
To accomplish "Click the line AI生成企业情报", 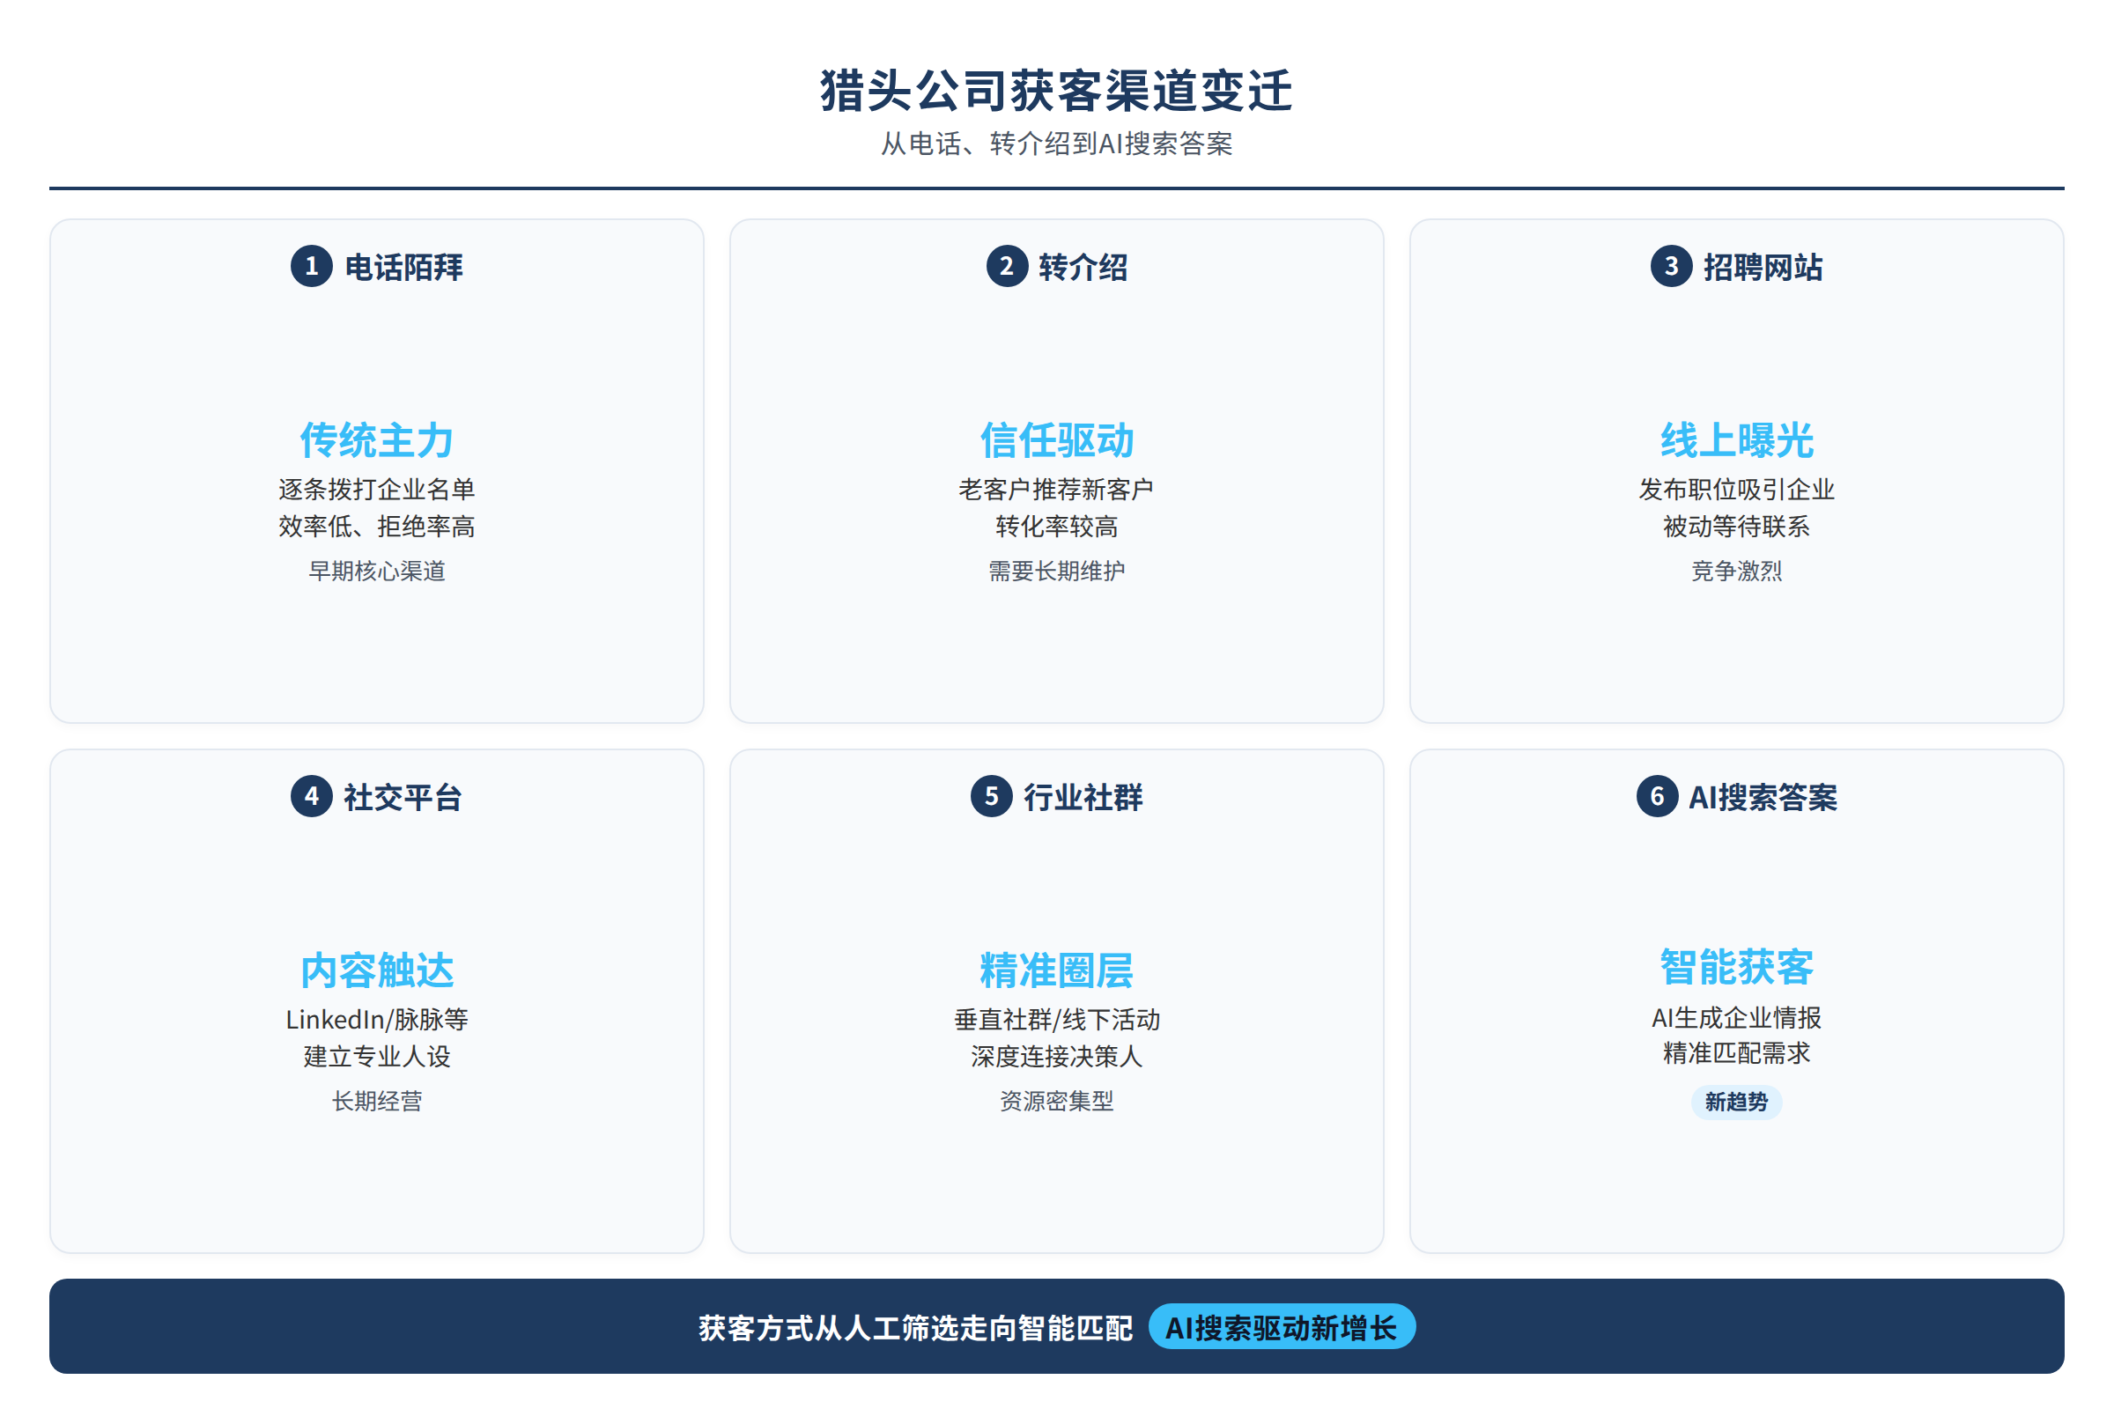I will [1736, 1018].
